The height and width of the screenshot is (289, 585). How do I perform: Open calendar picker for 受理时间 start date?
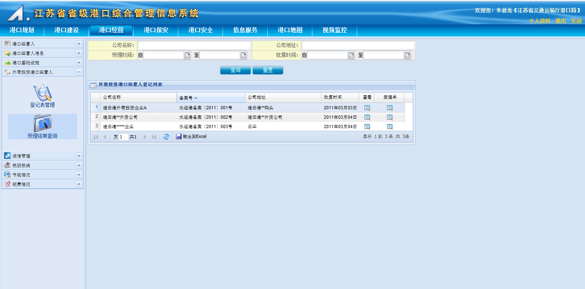187,55
